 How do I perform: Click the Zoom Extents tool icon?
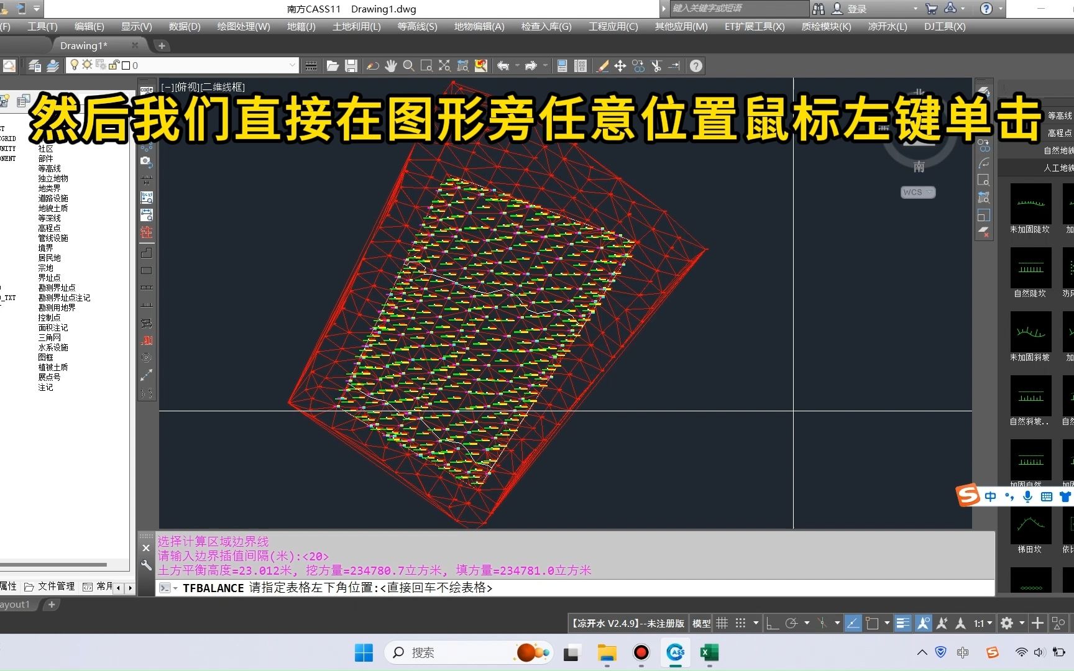(444, 66)
